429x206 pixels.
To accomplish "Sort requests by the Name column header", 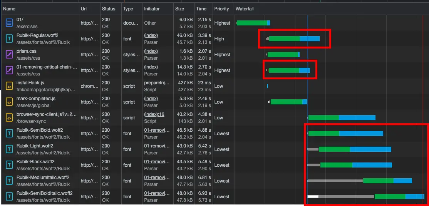I will [9, 8].
